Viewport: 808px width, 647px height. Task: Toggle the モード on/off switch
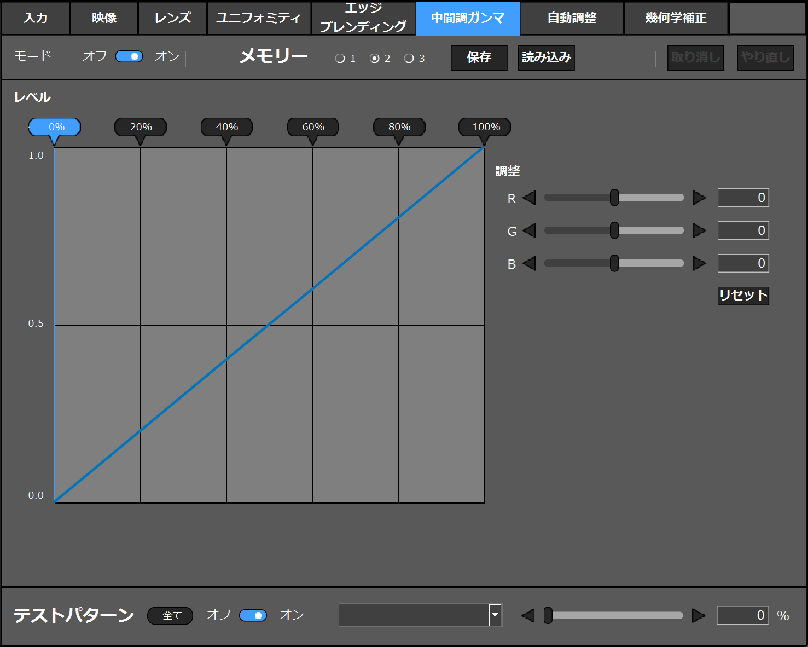coord(129,56)
